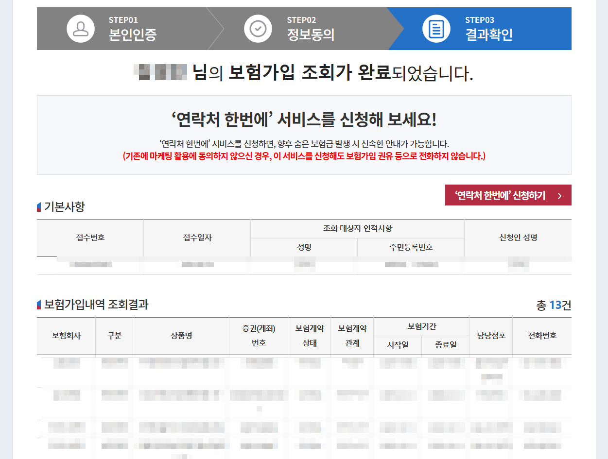Click the document icon in STEP03
Screen dimensions: 608x459
tap(436, 29)
